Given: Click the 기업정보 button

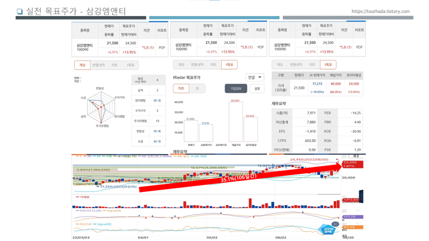Looking at the screenshot, I should 236,88.
